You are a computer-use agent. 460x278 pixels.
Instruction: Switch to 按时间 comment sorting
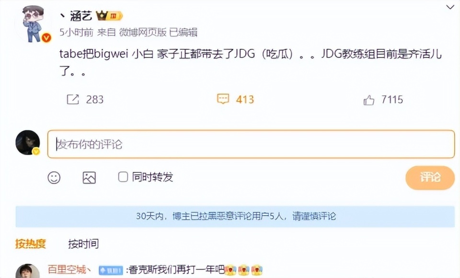coord(83,243)
